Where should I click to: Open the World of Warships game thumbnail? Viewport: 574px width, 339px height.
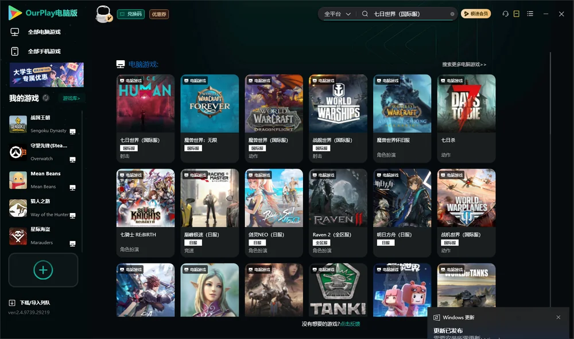point(338,104)
